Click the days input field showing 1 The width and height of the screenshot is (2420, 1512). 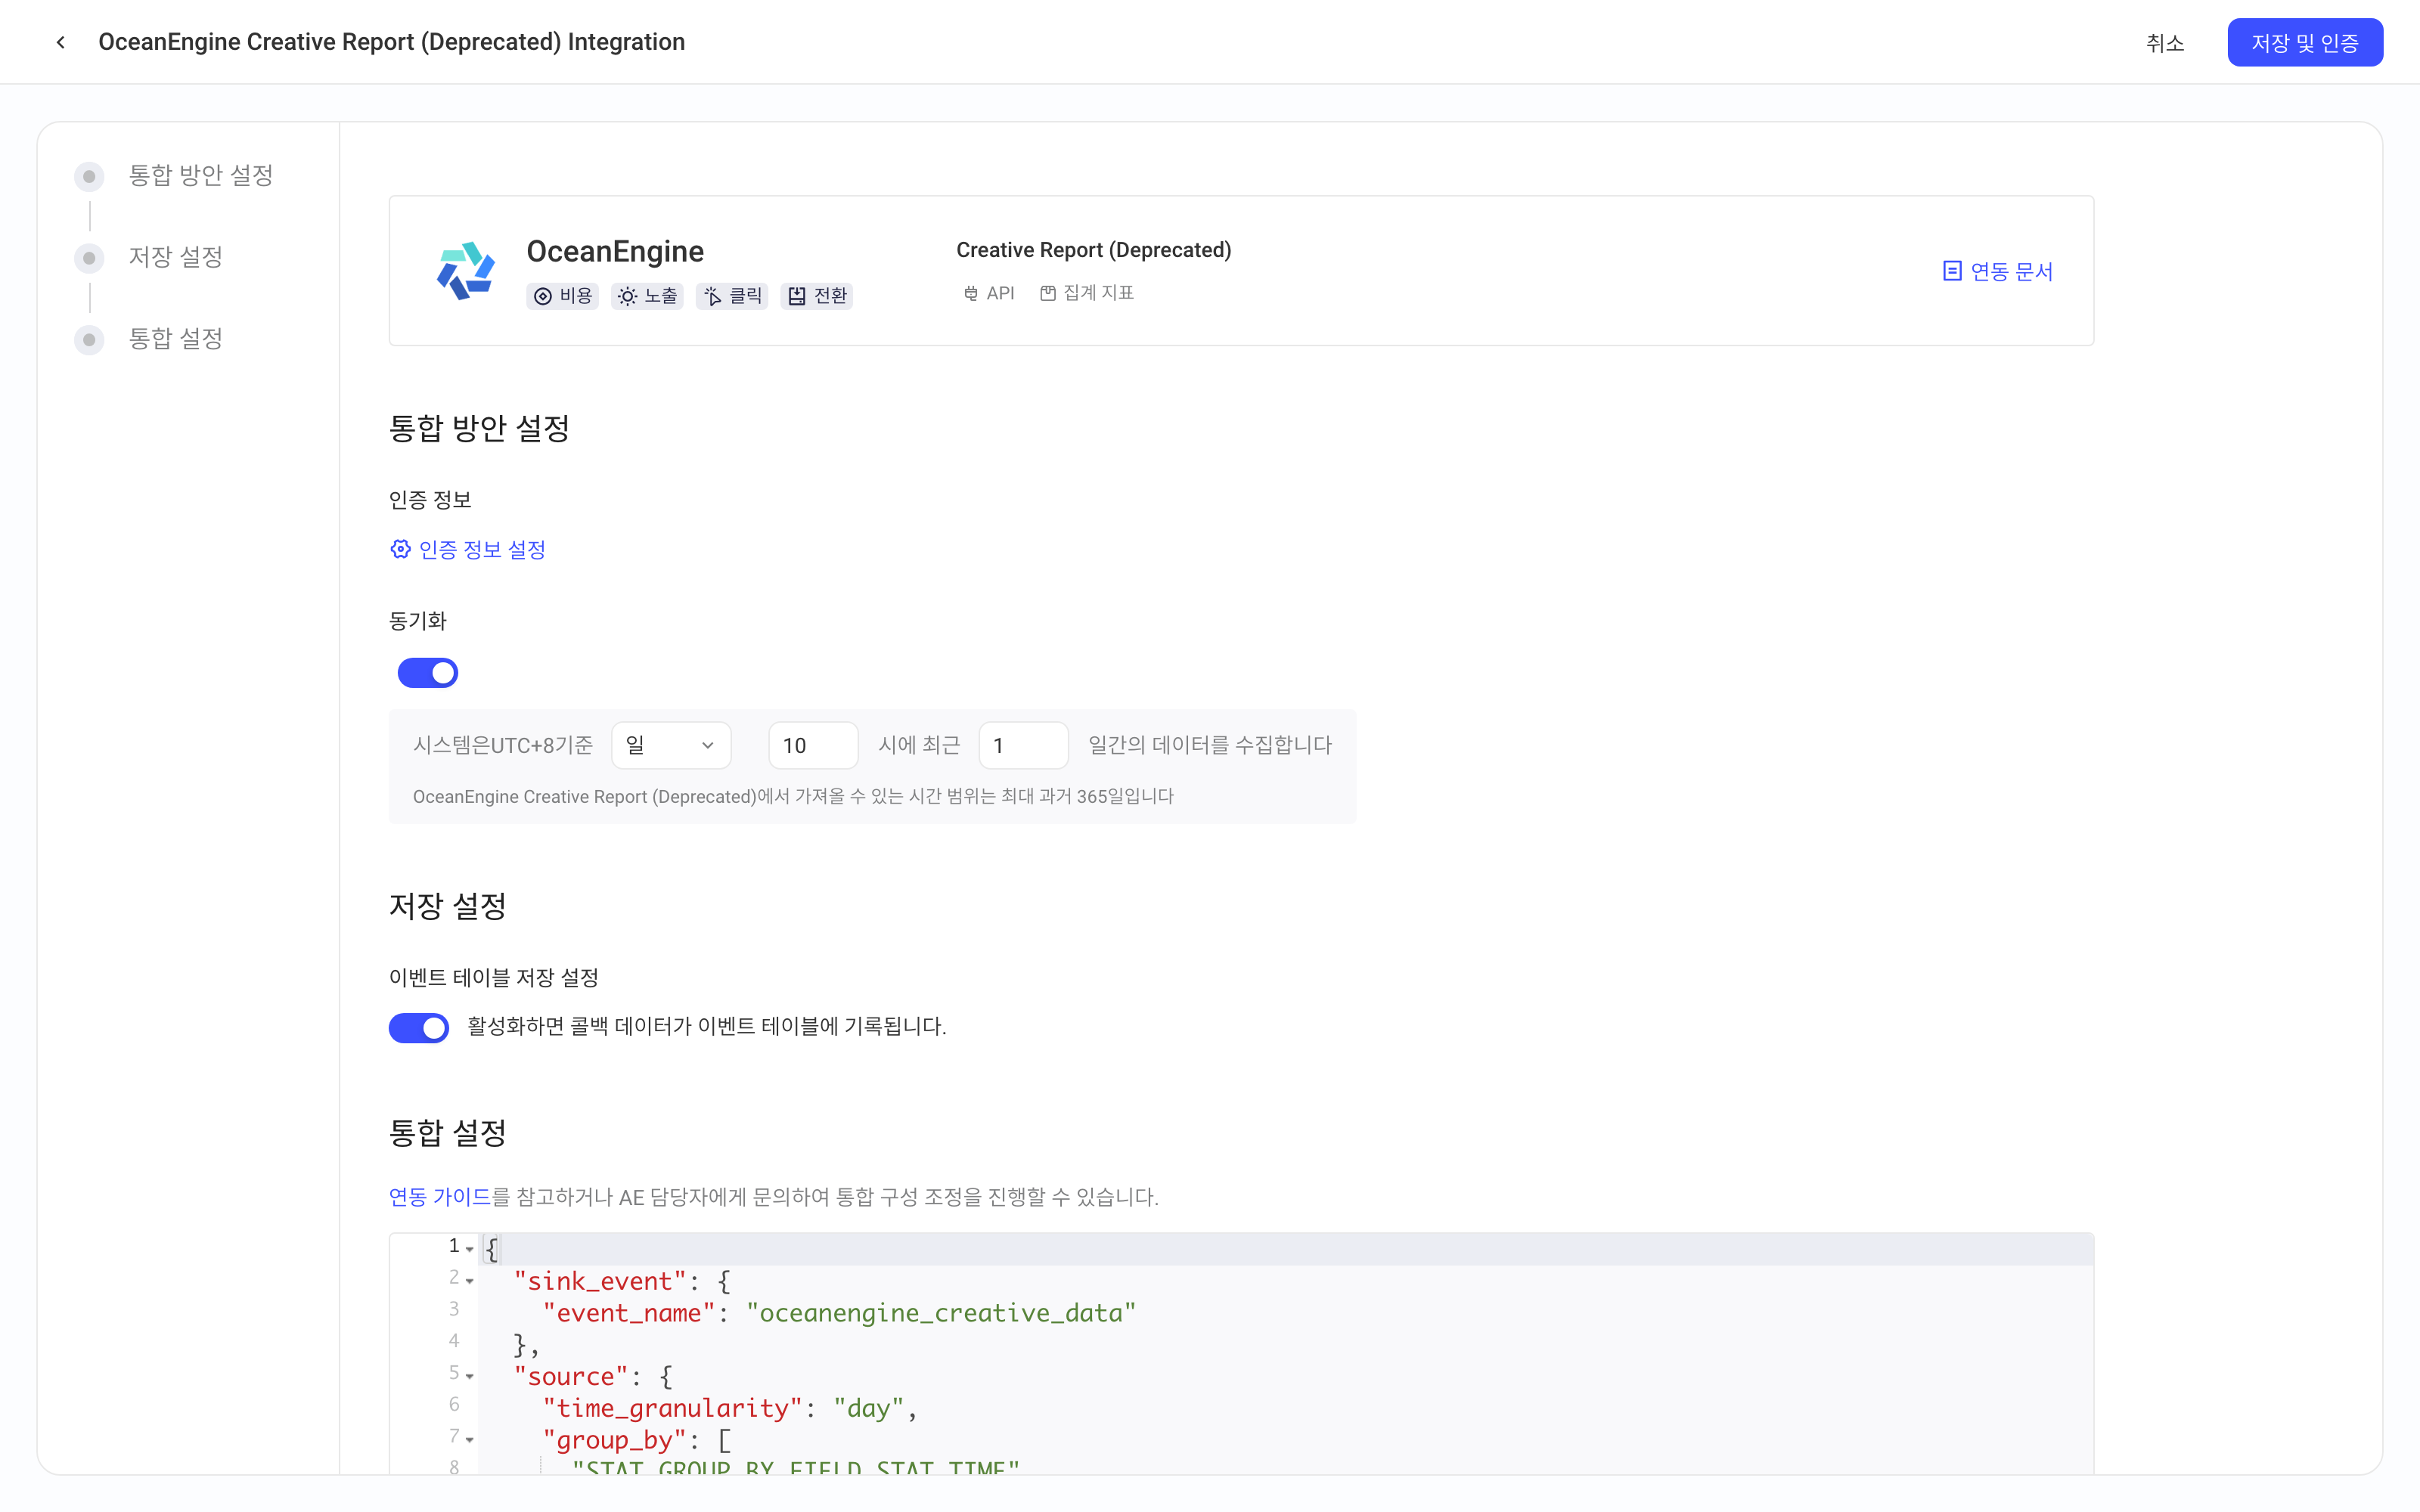click(1023, 745)
